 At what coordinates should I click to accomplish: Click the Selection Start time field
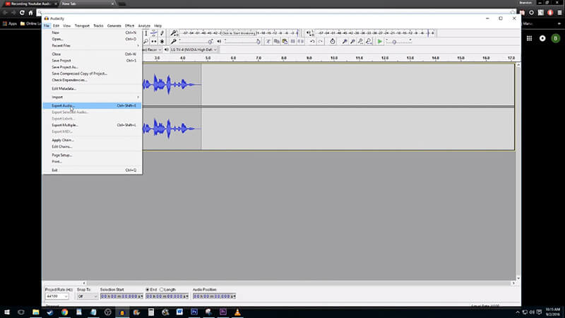120,296
